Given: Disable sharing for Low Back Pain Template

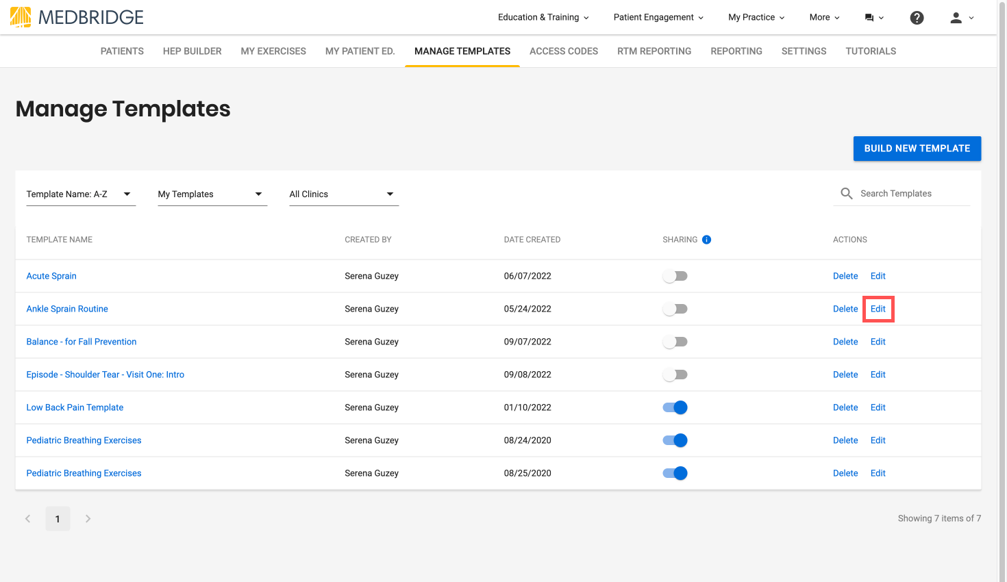Looking at the screenshot, I should (x=675, y=407).
